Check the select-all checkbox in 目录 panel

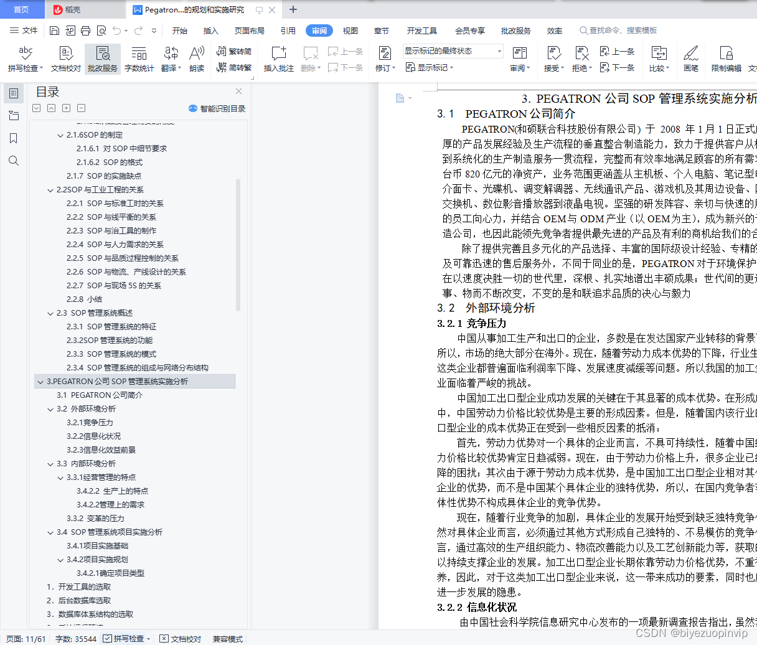(x=36, y=108)
